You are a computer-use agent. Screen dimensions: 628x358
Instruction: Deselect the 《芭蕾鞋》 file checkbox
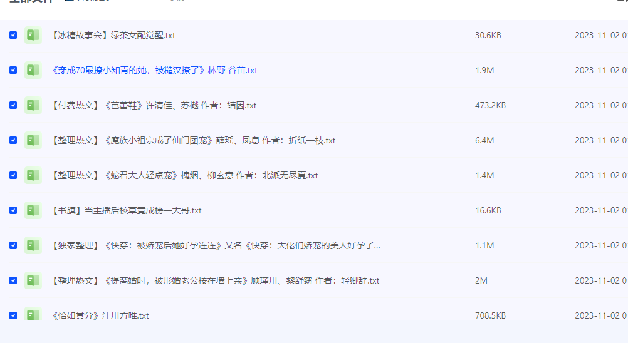(13, 106)
